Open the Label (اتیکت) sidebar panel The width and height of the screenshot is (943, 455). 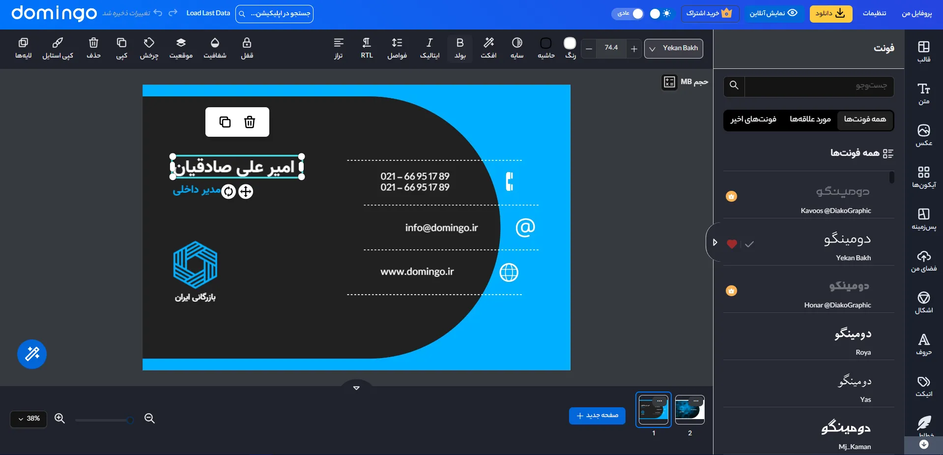(x=924, y=386)
